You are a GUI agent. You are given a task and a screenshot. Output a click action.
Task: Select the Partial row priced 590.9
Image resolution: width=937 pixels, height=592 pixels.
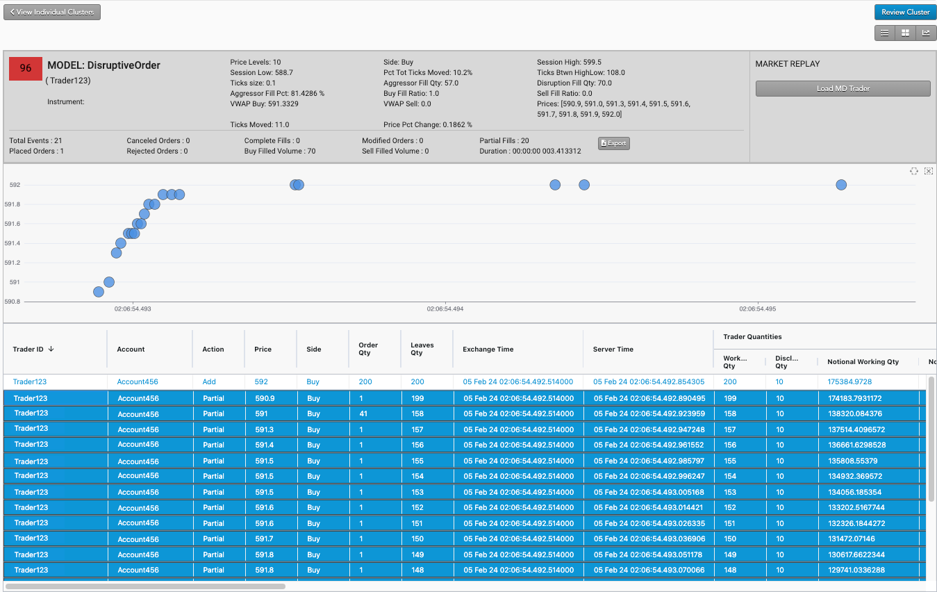(465, 398)
